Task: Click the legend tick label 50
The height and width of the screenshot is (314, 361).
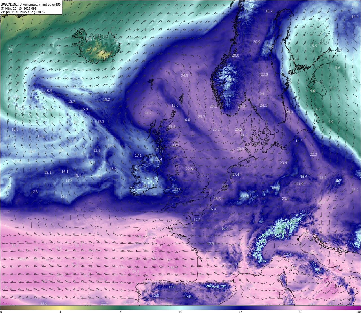Action: point(358,312)
